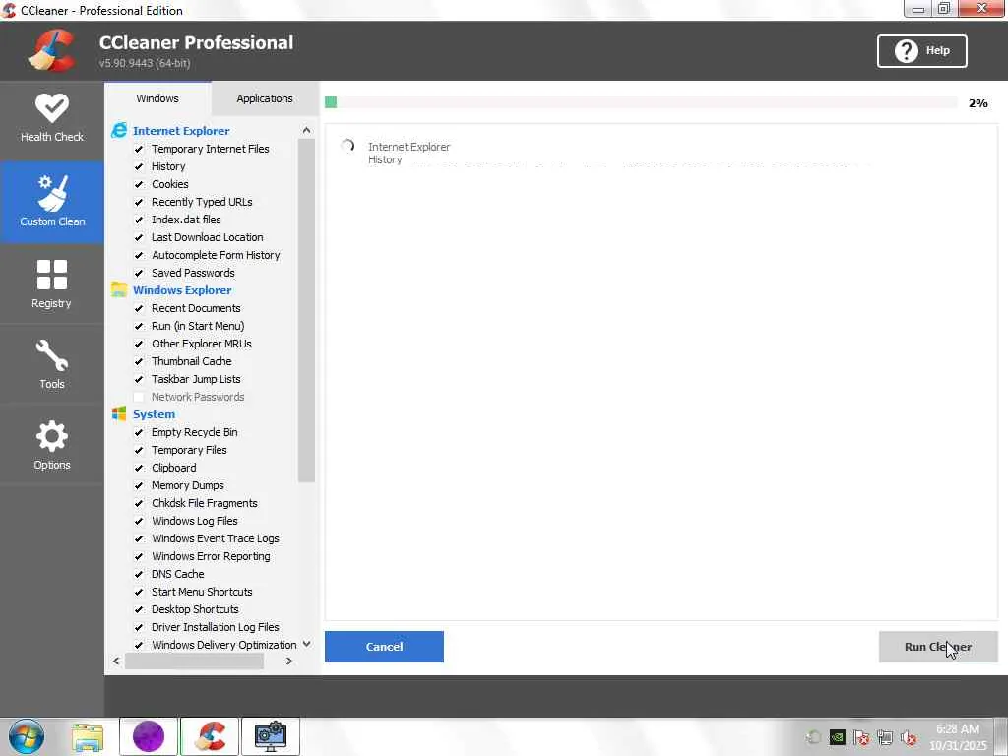Click the muted volume tray icon
Image resolution: width=1008 pixels, height=756 pixels.
point(909,738)
